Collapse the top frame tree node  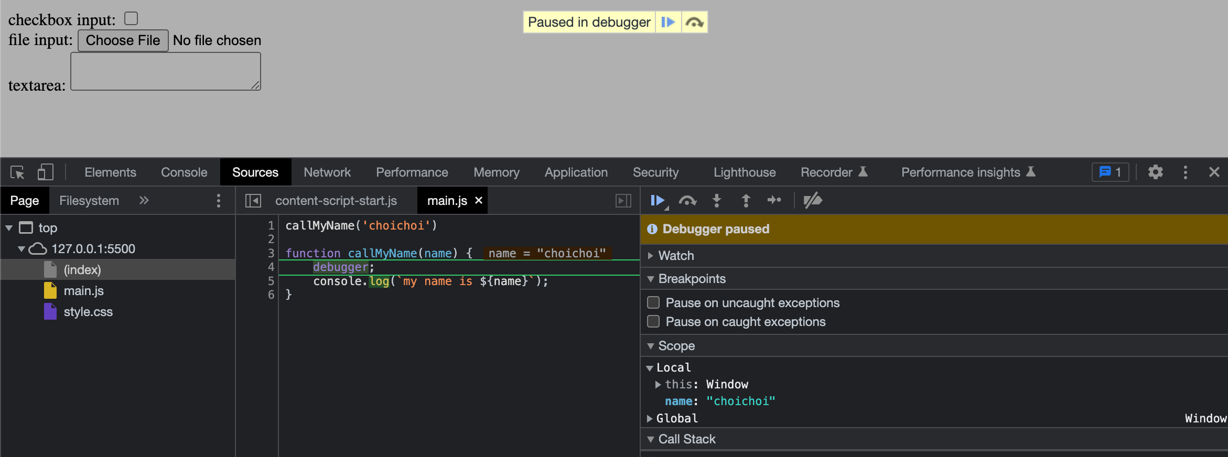click(9, 228)
